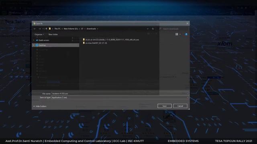Expand the Desktop tree node
The width and height of the screenshot is (257, 144).
point(34,45)
